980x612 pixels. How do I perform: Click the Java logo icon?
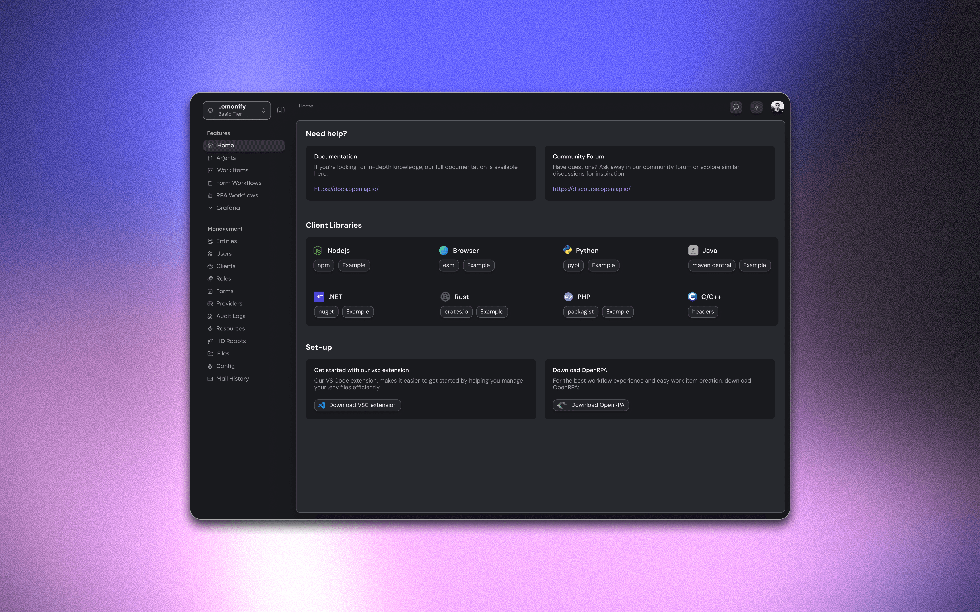pos(693,251)
